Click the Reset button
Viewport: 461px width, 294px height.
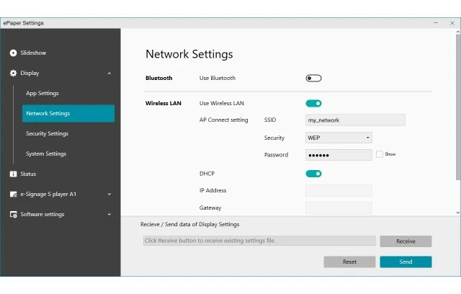[x=349, y=262]
